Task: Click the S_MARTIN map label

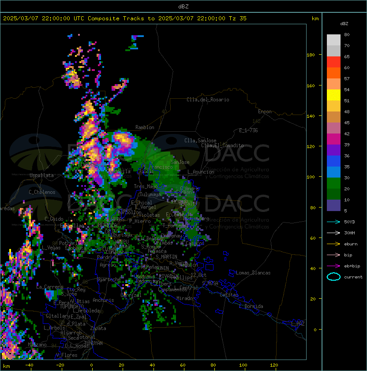Action: point(166,257)
